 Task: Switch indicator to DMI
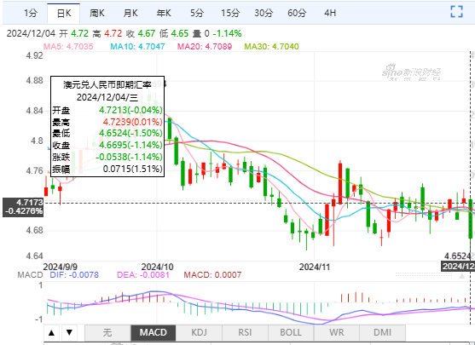coord(382,333)
